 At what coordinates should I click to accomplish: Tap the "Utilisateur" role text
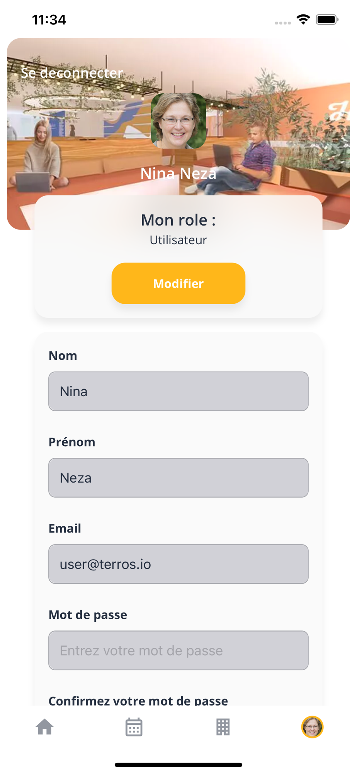pos(178,240)
